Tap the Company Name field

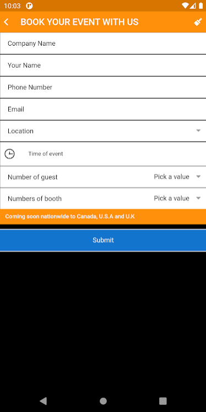pyautogui.click(x=103, y=44)
